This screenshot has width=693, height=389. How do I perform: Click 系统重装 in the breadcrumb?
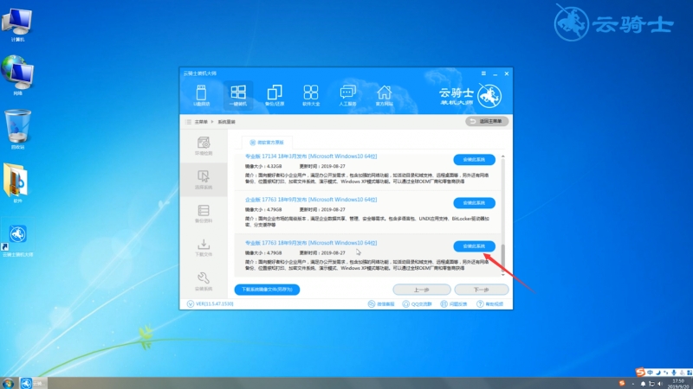(227, 122)
